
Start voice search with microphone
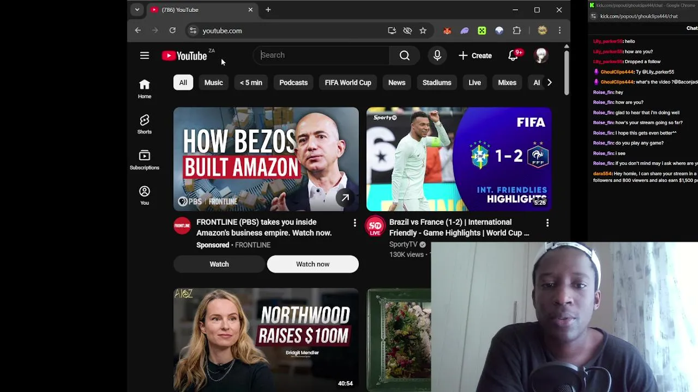pos(437,56)
